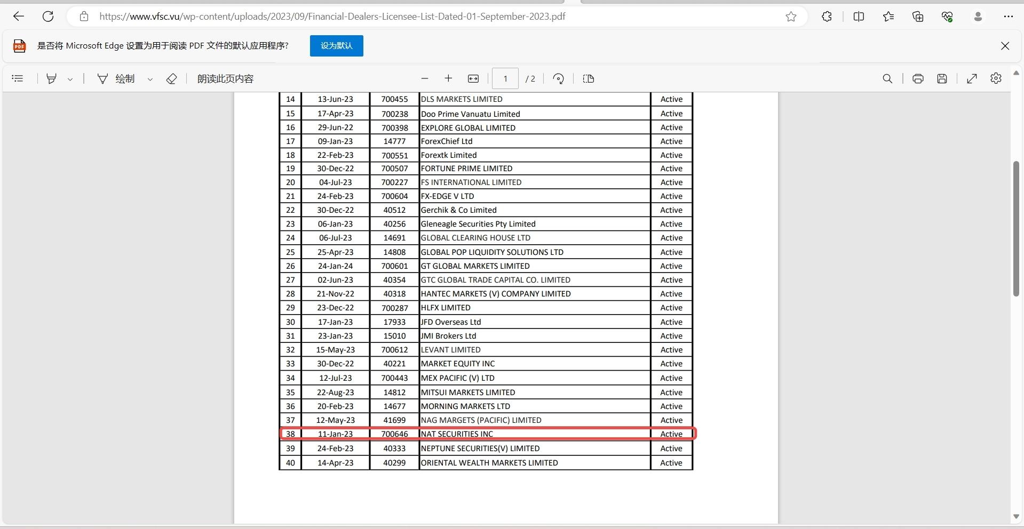Select the text DLS MARKETS LIMITED
Screen dimensions: 1024x529
pos(462,99)
